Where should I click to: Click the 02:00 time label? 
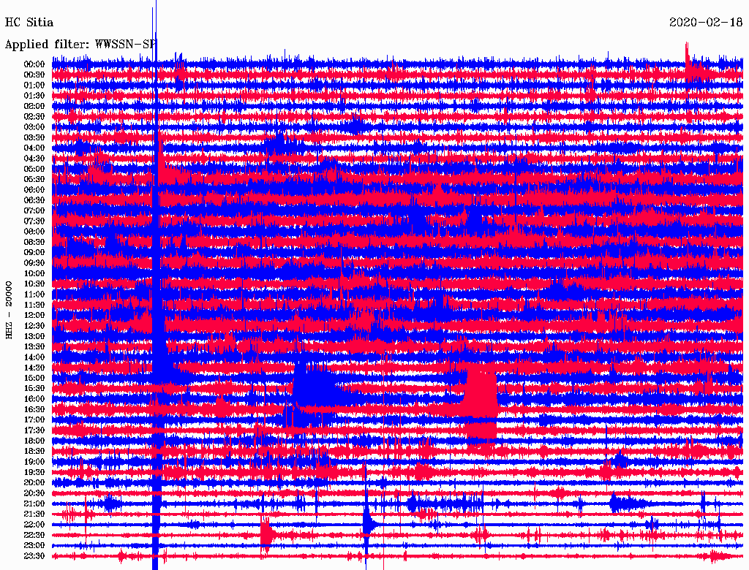click(34, 106)
